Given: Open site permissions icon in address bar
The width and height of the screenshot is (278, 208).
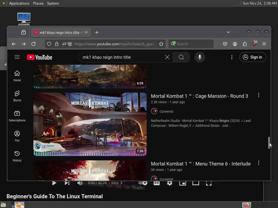Looking at the screenshot, I should [x=64, y=44].
